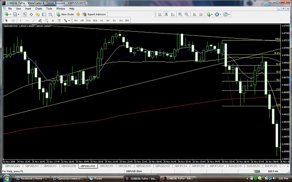Screen dimensions: 292x182
Task: Open the Window menu
Action: click(x=61, y=8)
